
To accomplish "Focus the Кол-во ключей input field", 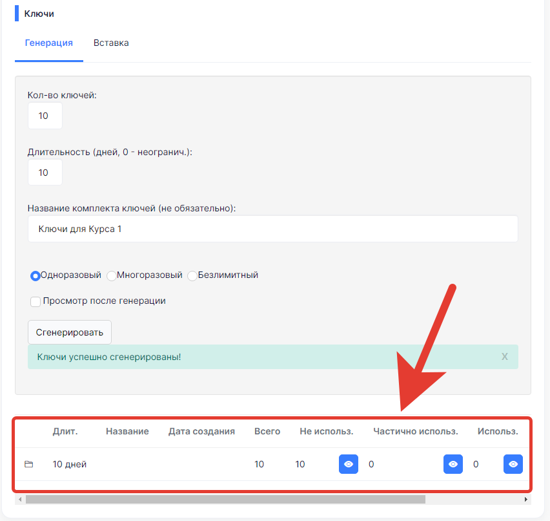I will tap(45, 116).
